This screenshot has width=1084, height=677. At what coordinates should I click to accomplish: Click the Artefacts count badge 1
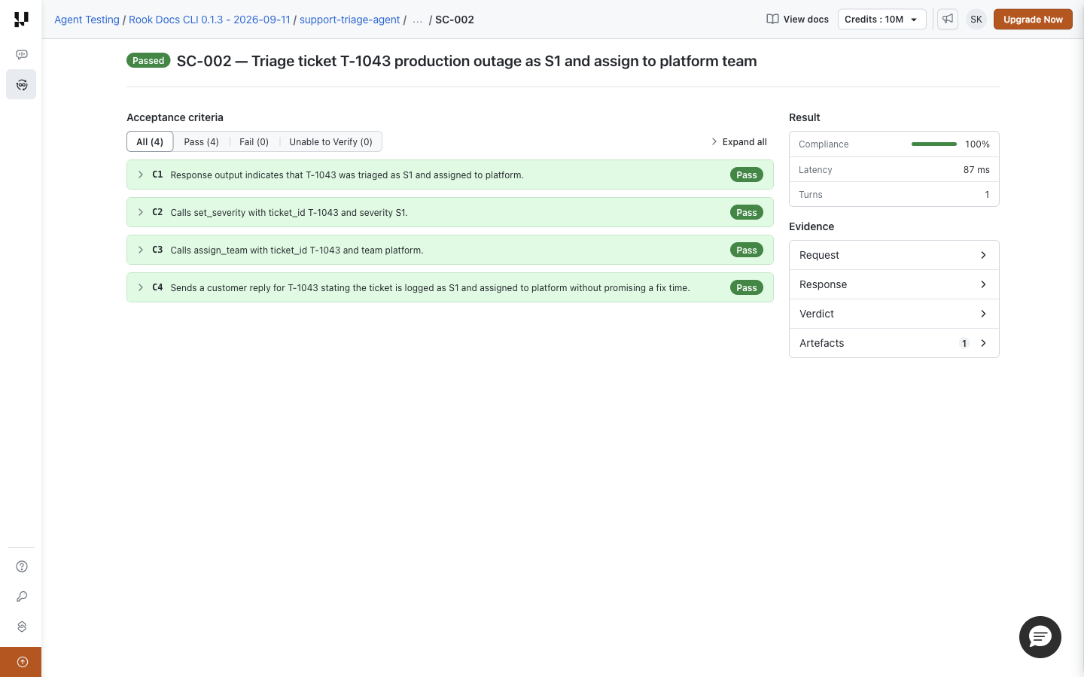[964, 344]
